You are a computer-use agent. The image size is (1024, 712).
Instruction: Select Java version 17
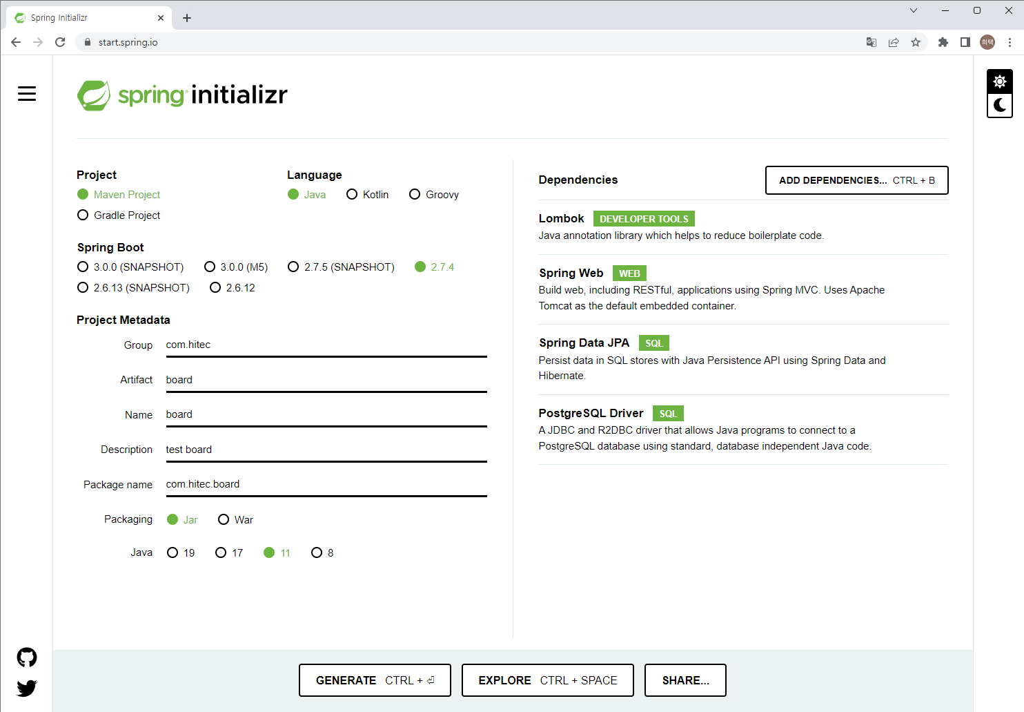pyautogui.click(x=229, y=553)
